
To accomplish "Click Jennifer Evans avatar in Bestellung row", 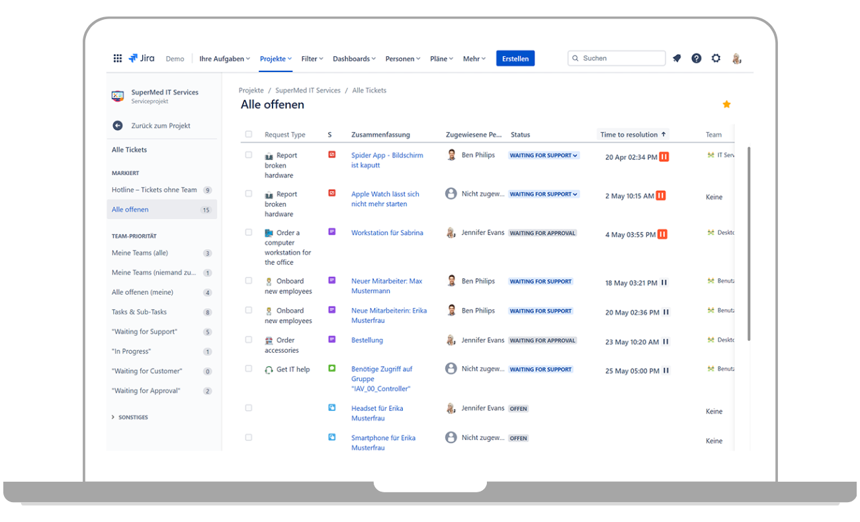I will pyautogui.click(x=451, y=340).
